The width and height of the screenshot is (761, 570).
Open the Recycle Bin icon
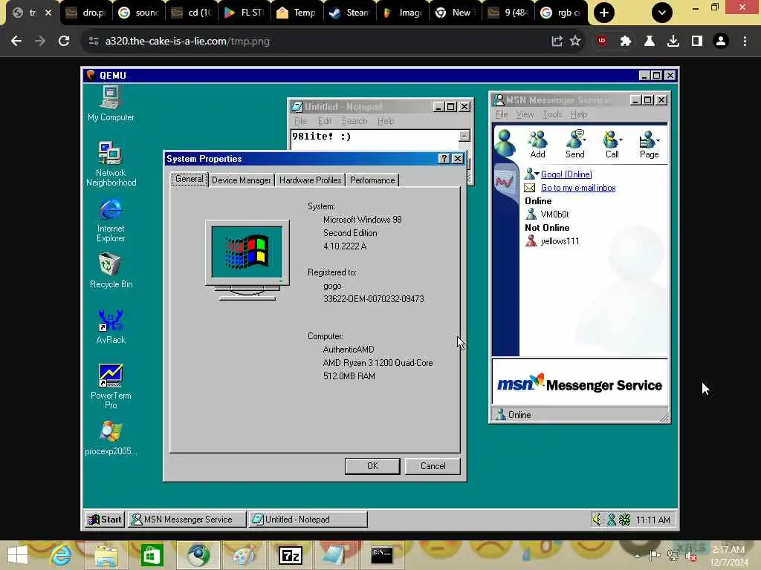click(x=111, y=272)
